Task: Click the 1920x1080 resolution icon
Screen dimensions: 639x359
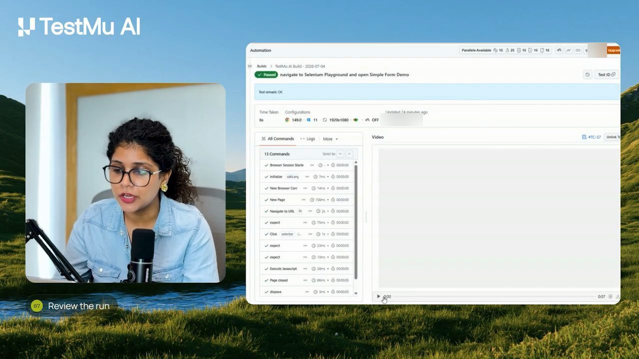Action: 325,120
